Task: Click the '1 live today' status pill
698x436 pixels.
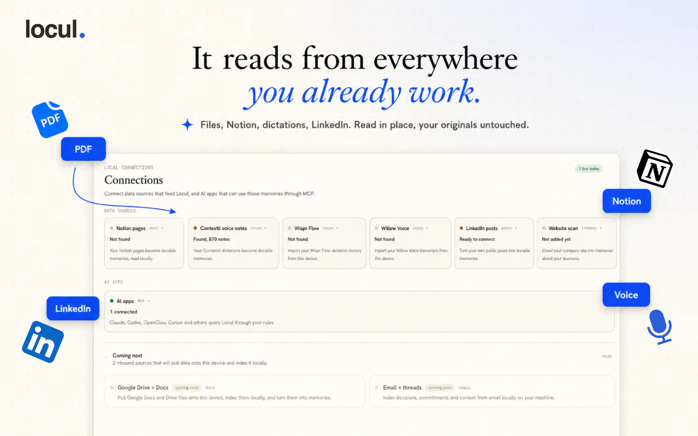Action: 589,169
